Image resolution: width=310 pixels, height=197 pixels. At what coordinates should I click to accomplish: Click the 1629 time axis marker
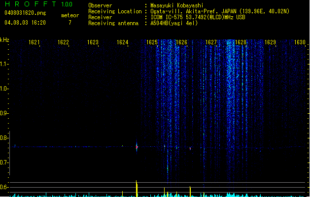(270, 42)
